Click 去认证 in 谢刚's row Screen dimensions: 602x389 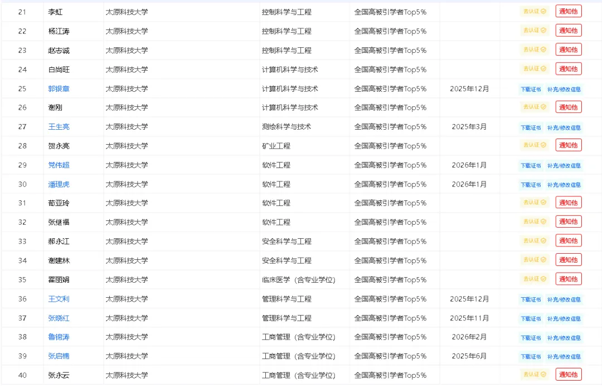pyautogui.click(x=535, y=107)
